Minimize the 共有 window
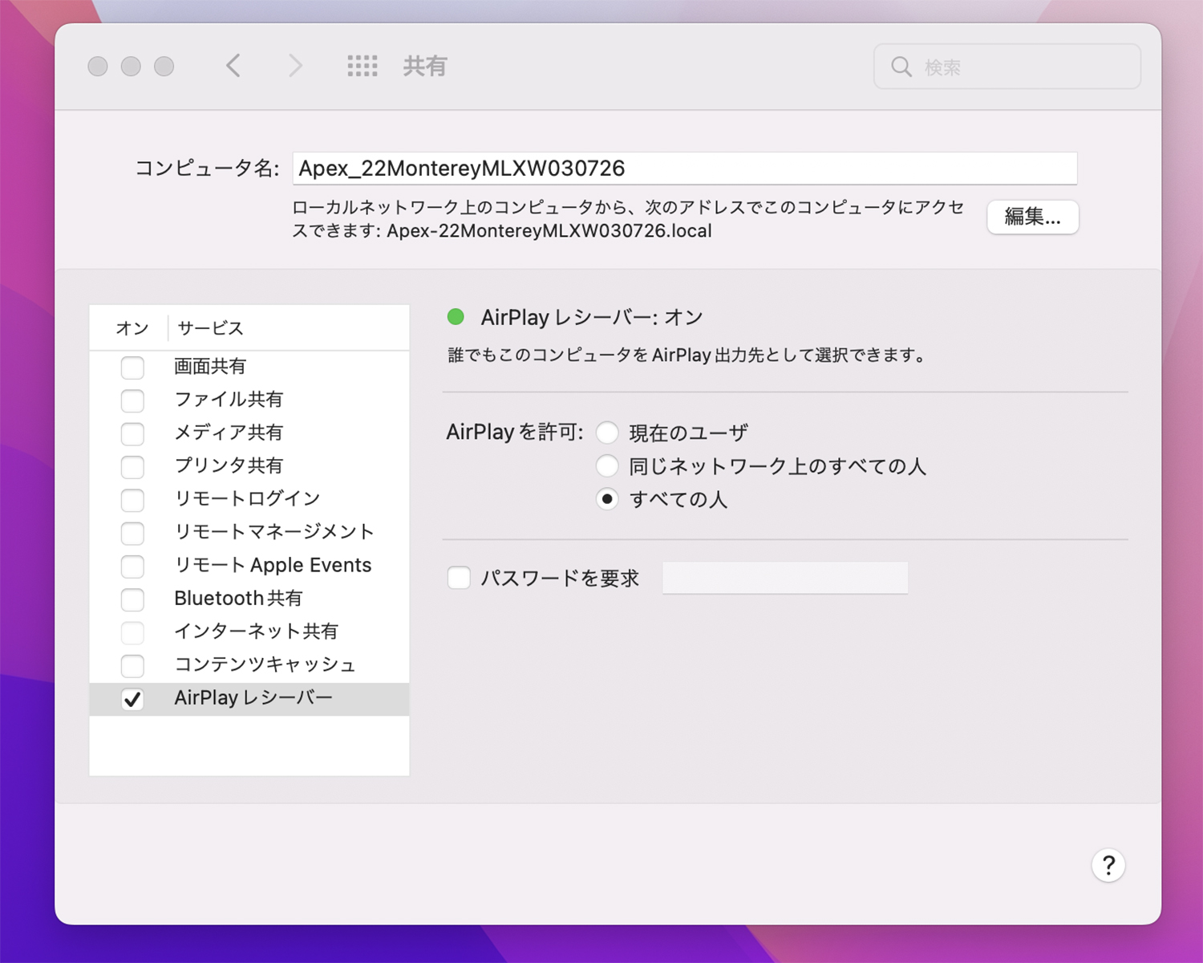The height and width of the screenshot is (963, 1203). click(131, 67)
